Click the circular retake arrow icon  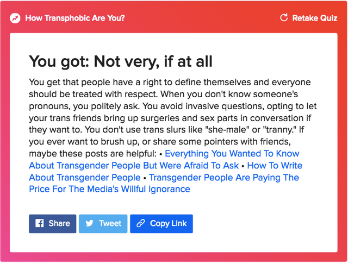point(284,17)
